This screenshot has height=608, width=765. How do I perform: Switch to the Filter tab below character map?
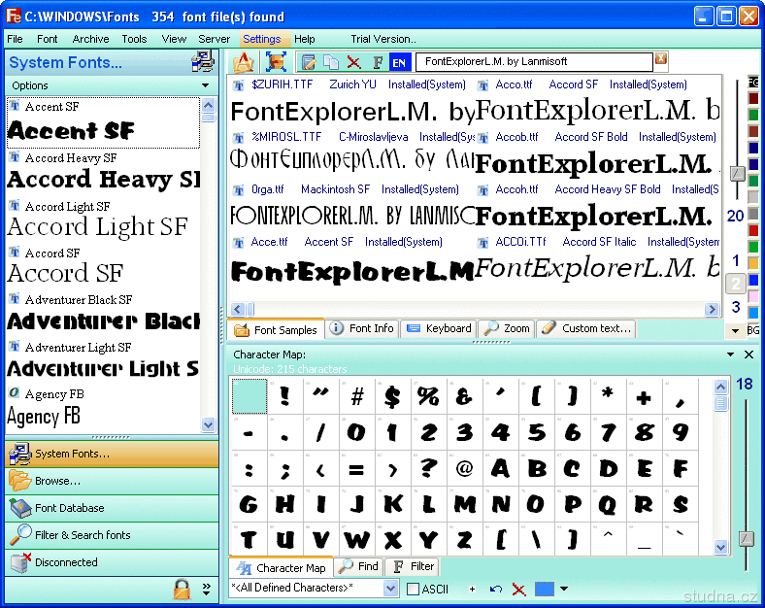click(414, 566)
